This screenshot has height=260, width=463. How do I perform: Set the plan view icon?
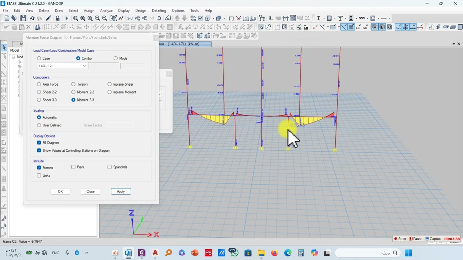(137, 18)
